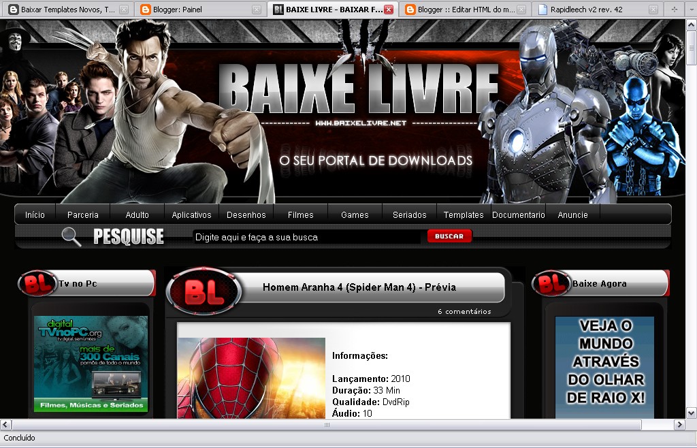Click the Qualidade: DvdRip text
The image size is (697, 448).
(x=371, y=402)
